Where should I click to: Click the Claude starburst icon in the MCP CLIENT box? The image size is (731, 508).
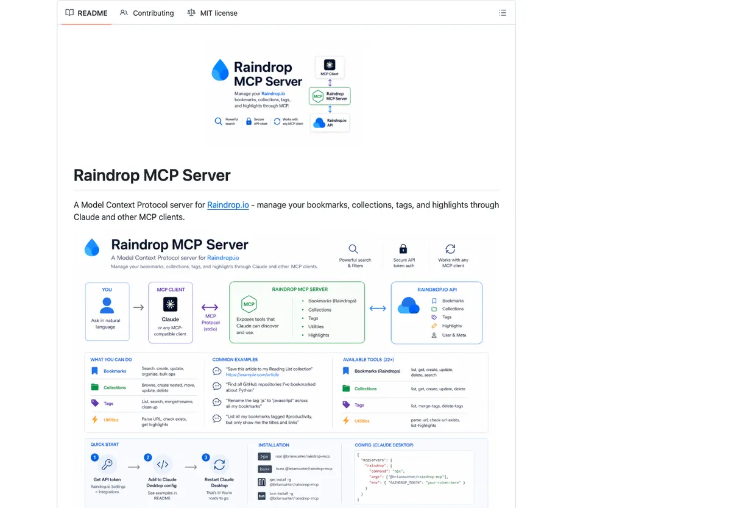pos(171,304)
